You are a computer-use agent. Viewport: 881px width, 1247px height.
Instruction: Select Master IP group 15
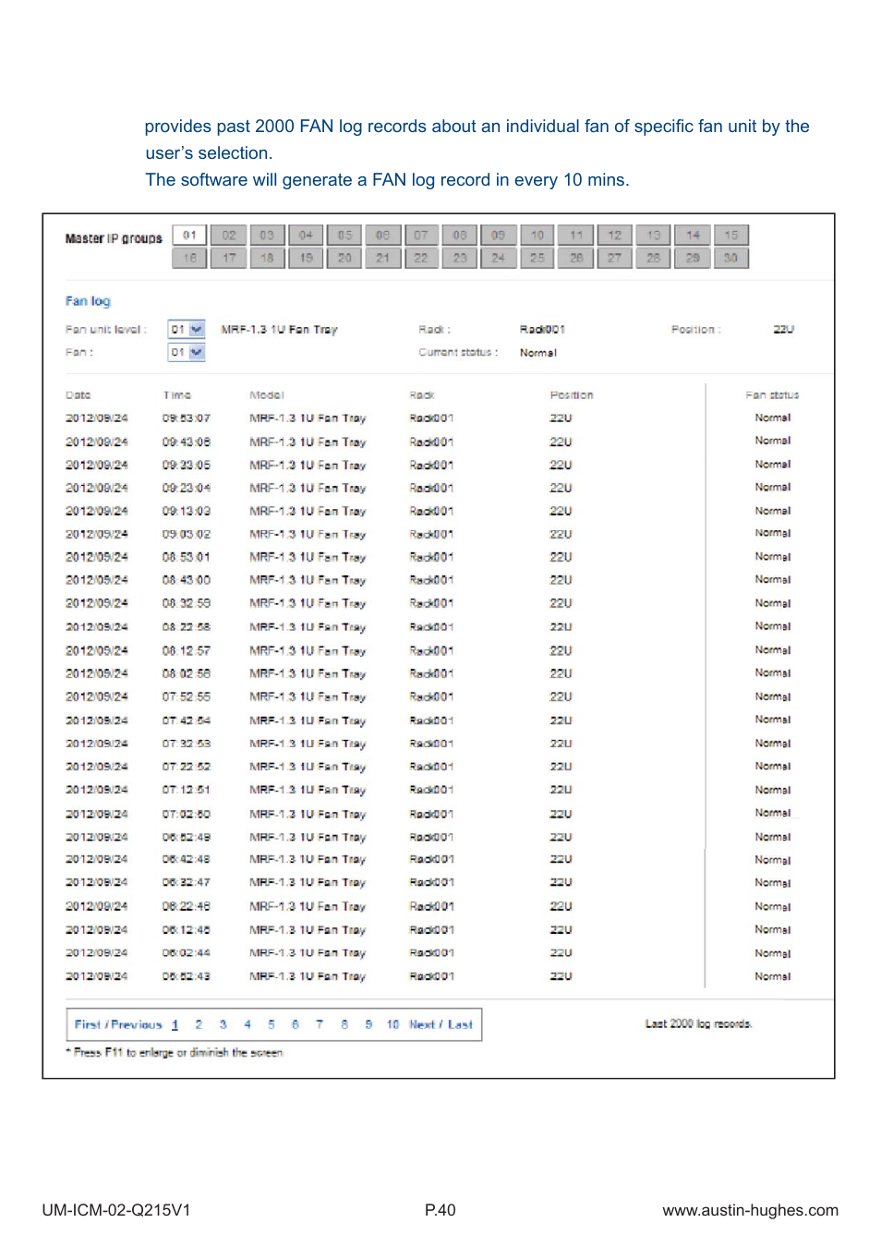(x=730, y=236)
